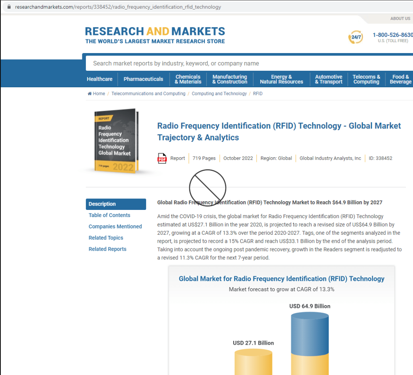The width and height of the screenshot is (413, 375).
Task: Click the site security padlock icon
Action: click(9, 7)
